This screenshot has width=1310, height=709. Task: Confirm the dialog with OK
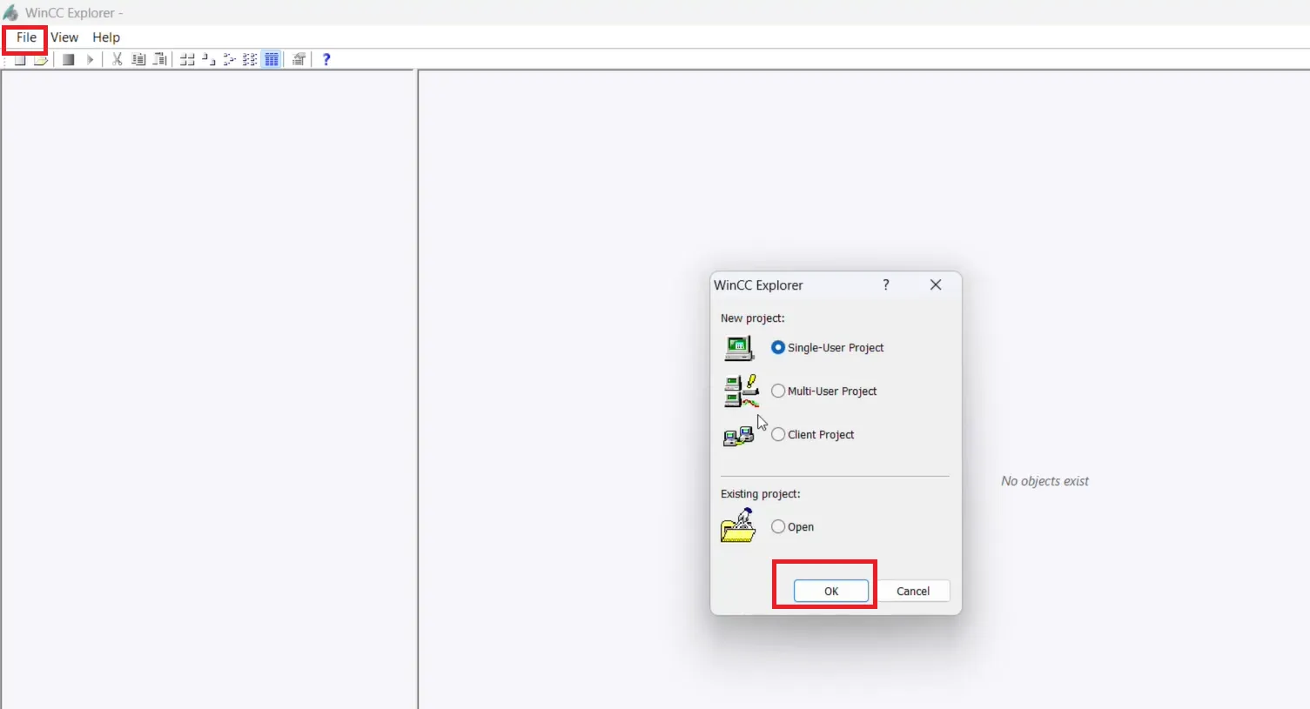point(831,591)
